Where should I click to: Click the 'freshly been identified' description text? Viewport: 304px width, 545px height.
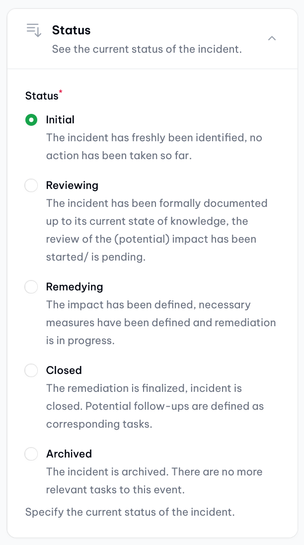pos(154,146)
